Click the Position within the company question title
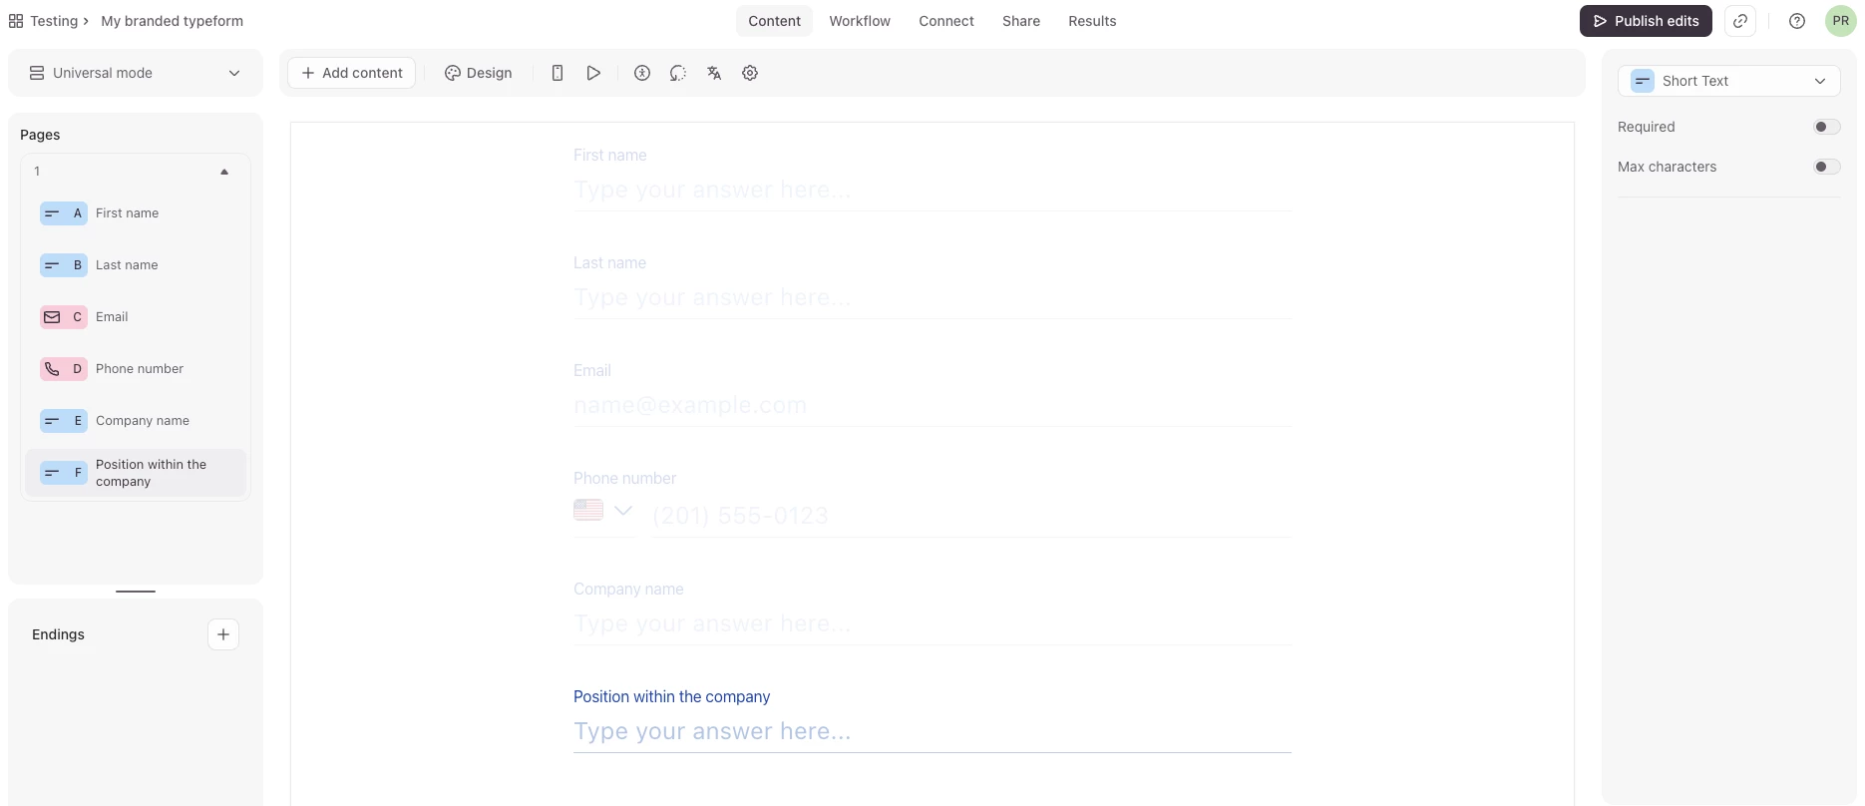 [x=671, y=696]
